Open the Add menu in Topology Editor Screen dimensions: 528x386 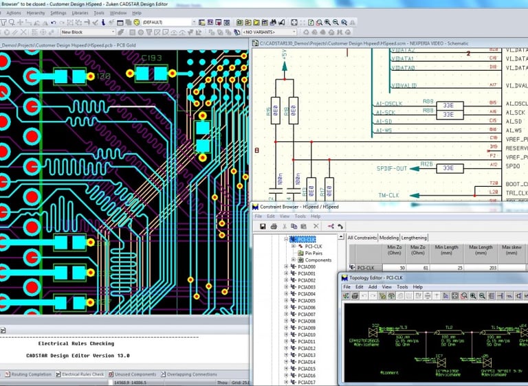(372, 287)
